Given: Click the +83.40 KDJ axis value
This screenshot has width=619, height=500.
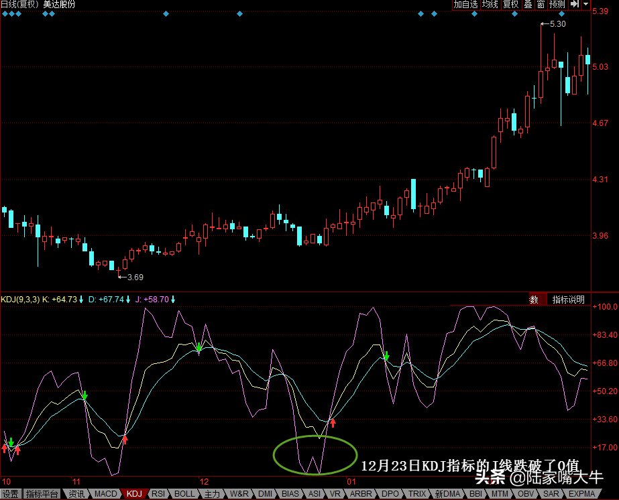Looking at the screenshot, I should [x=605, y=335].
